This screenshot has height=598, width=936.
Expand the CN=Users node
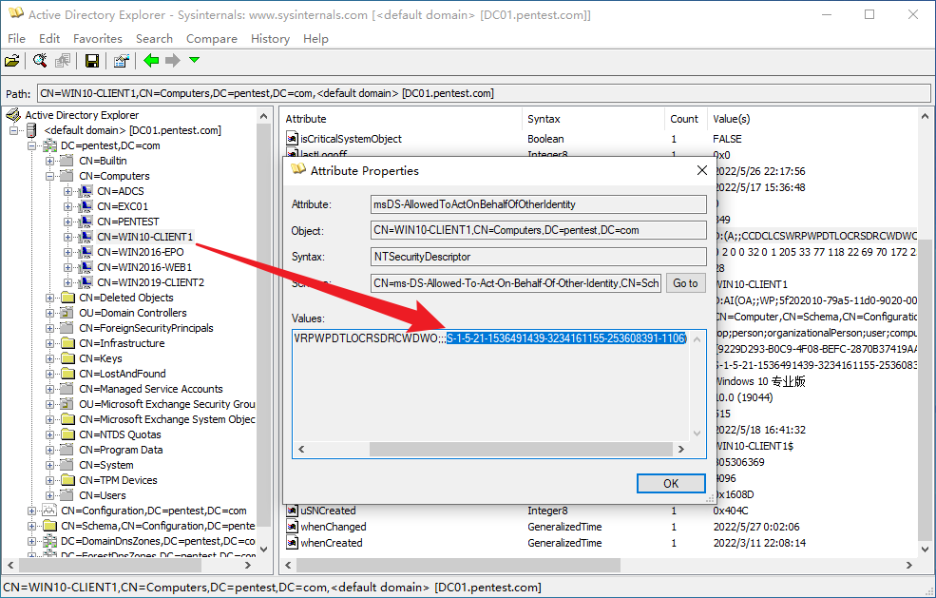[50, 495]
